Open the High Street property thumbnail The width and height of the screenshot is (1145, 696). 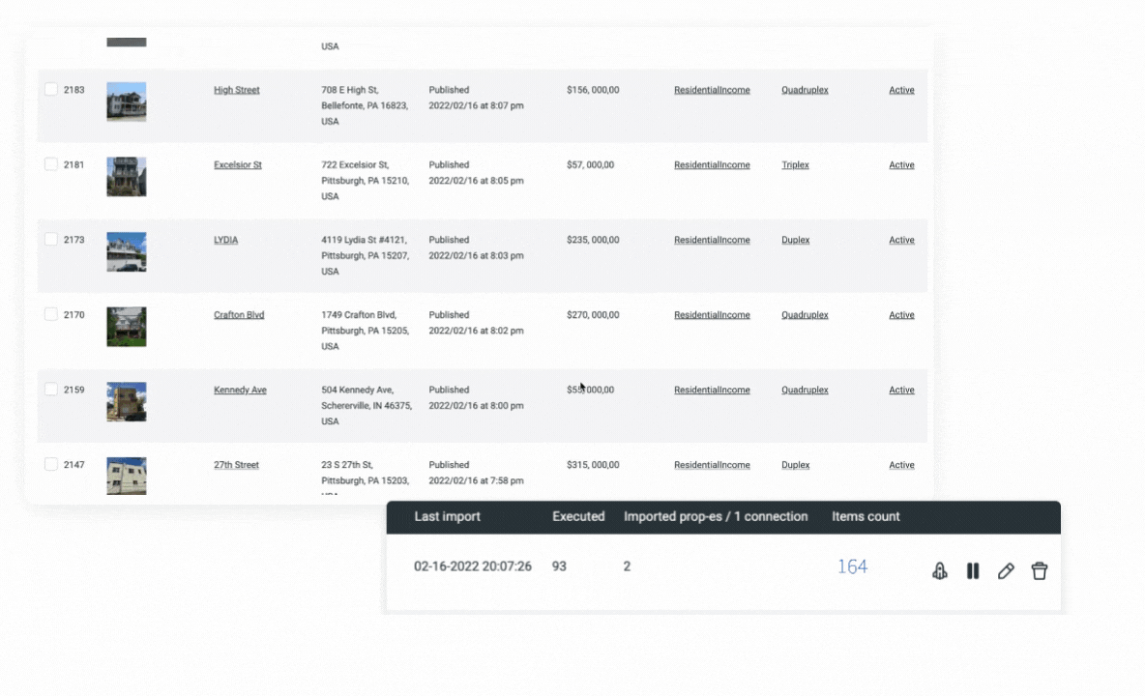coord(126,101)
